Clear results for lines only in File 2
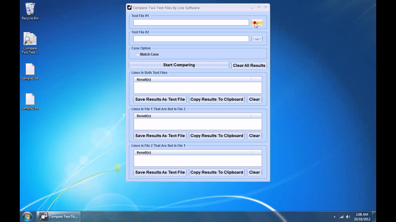This screenshot has height=222, width=396. click(x=254, y=172)
